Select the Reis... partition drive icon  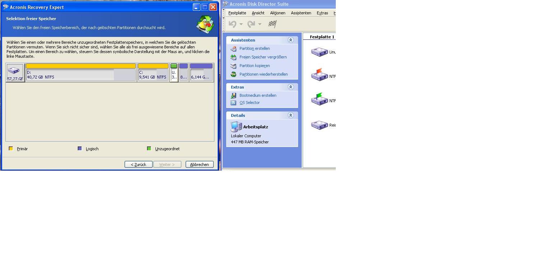pyautogui.click(x=319, y=125)
